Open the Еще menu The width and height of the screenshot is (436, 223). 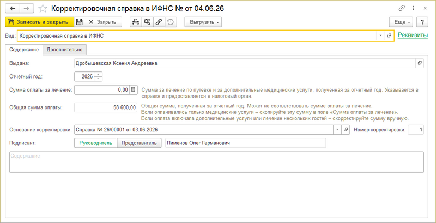(401, 22)
